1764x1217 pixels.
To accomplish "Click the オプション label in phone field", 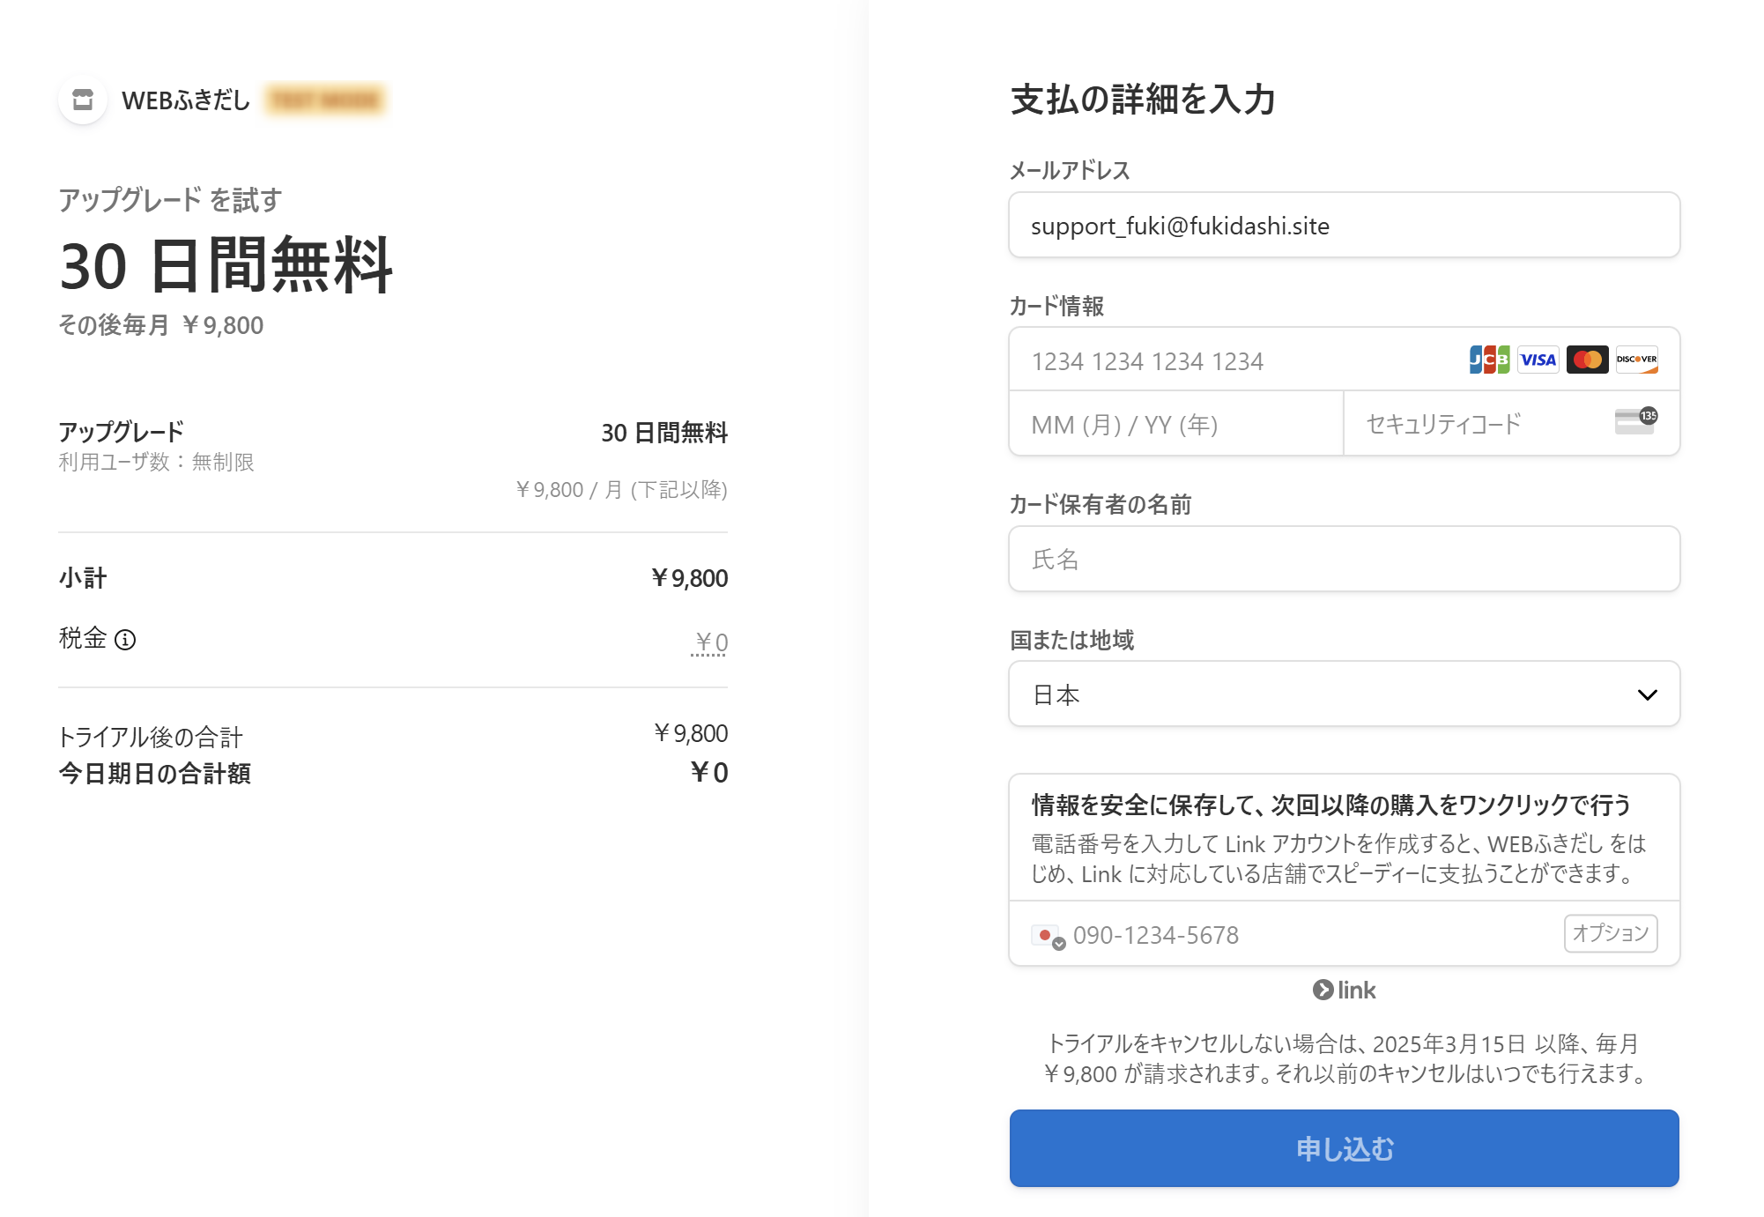I will point(1611,933).
